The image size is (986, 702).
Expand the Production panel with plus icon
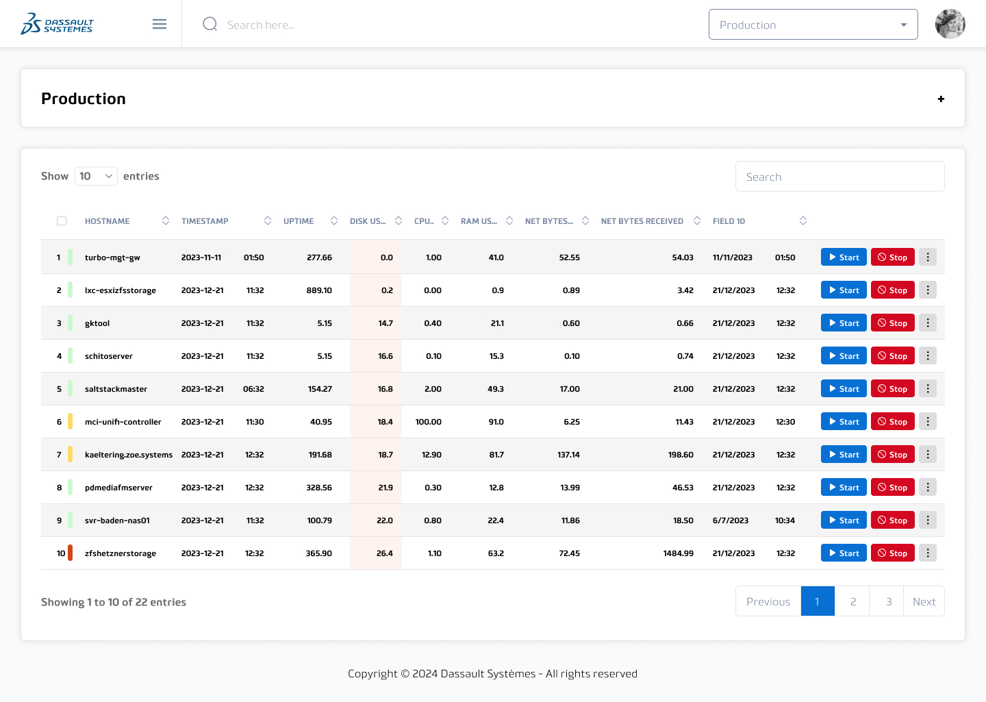(941, 99)
